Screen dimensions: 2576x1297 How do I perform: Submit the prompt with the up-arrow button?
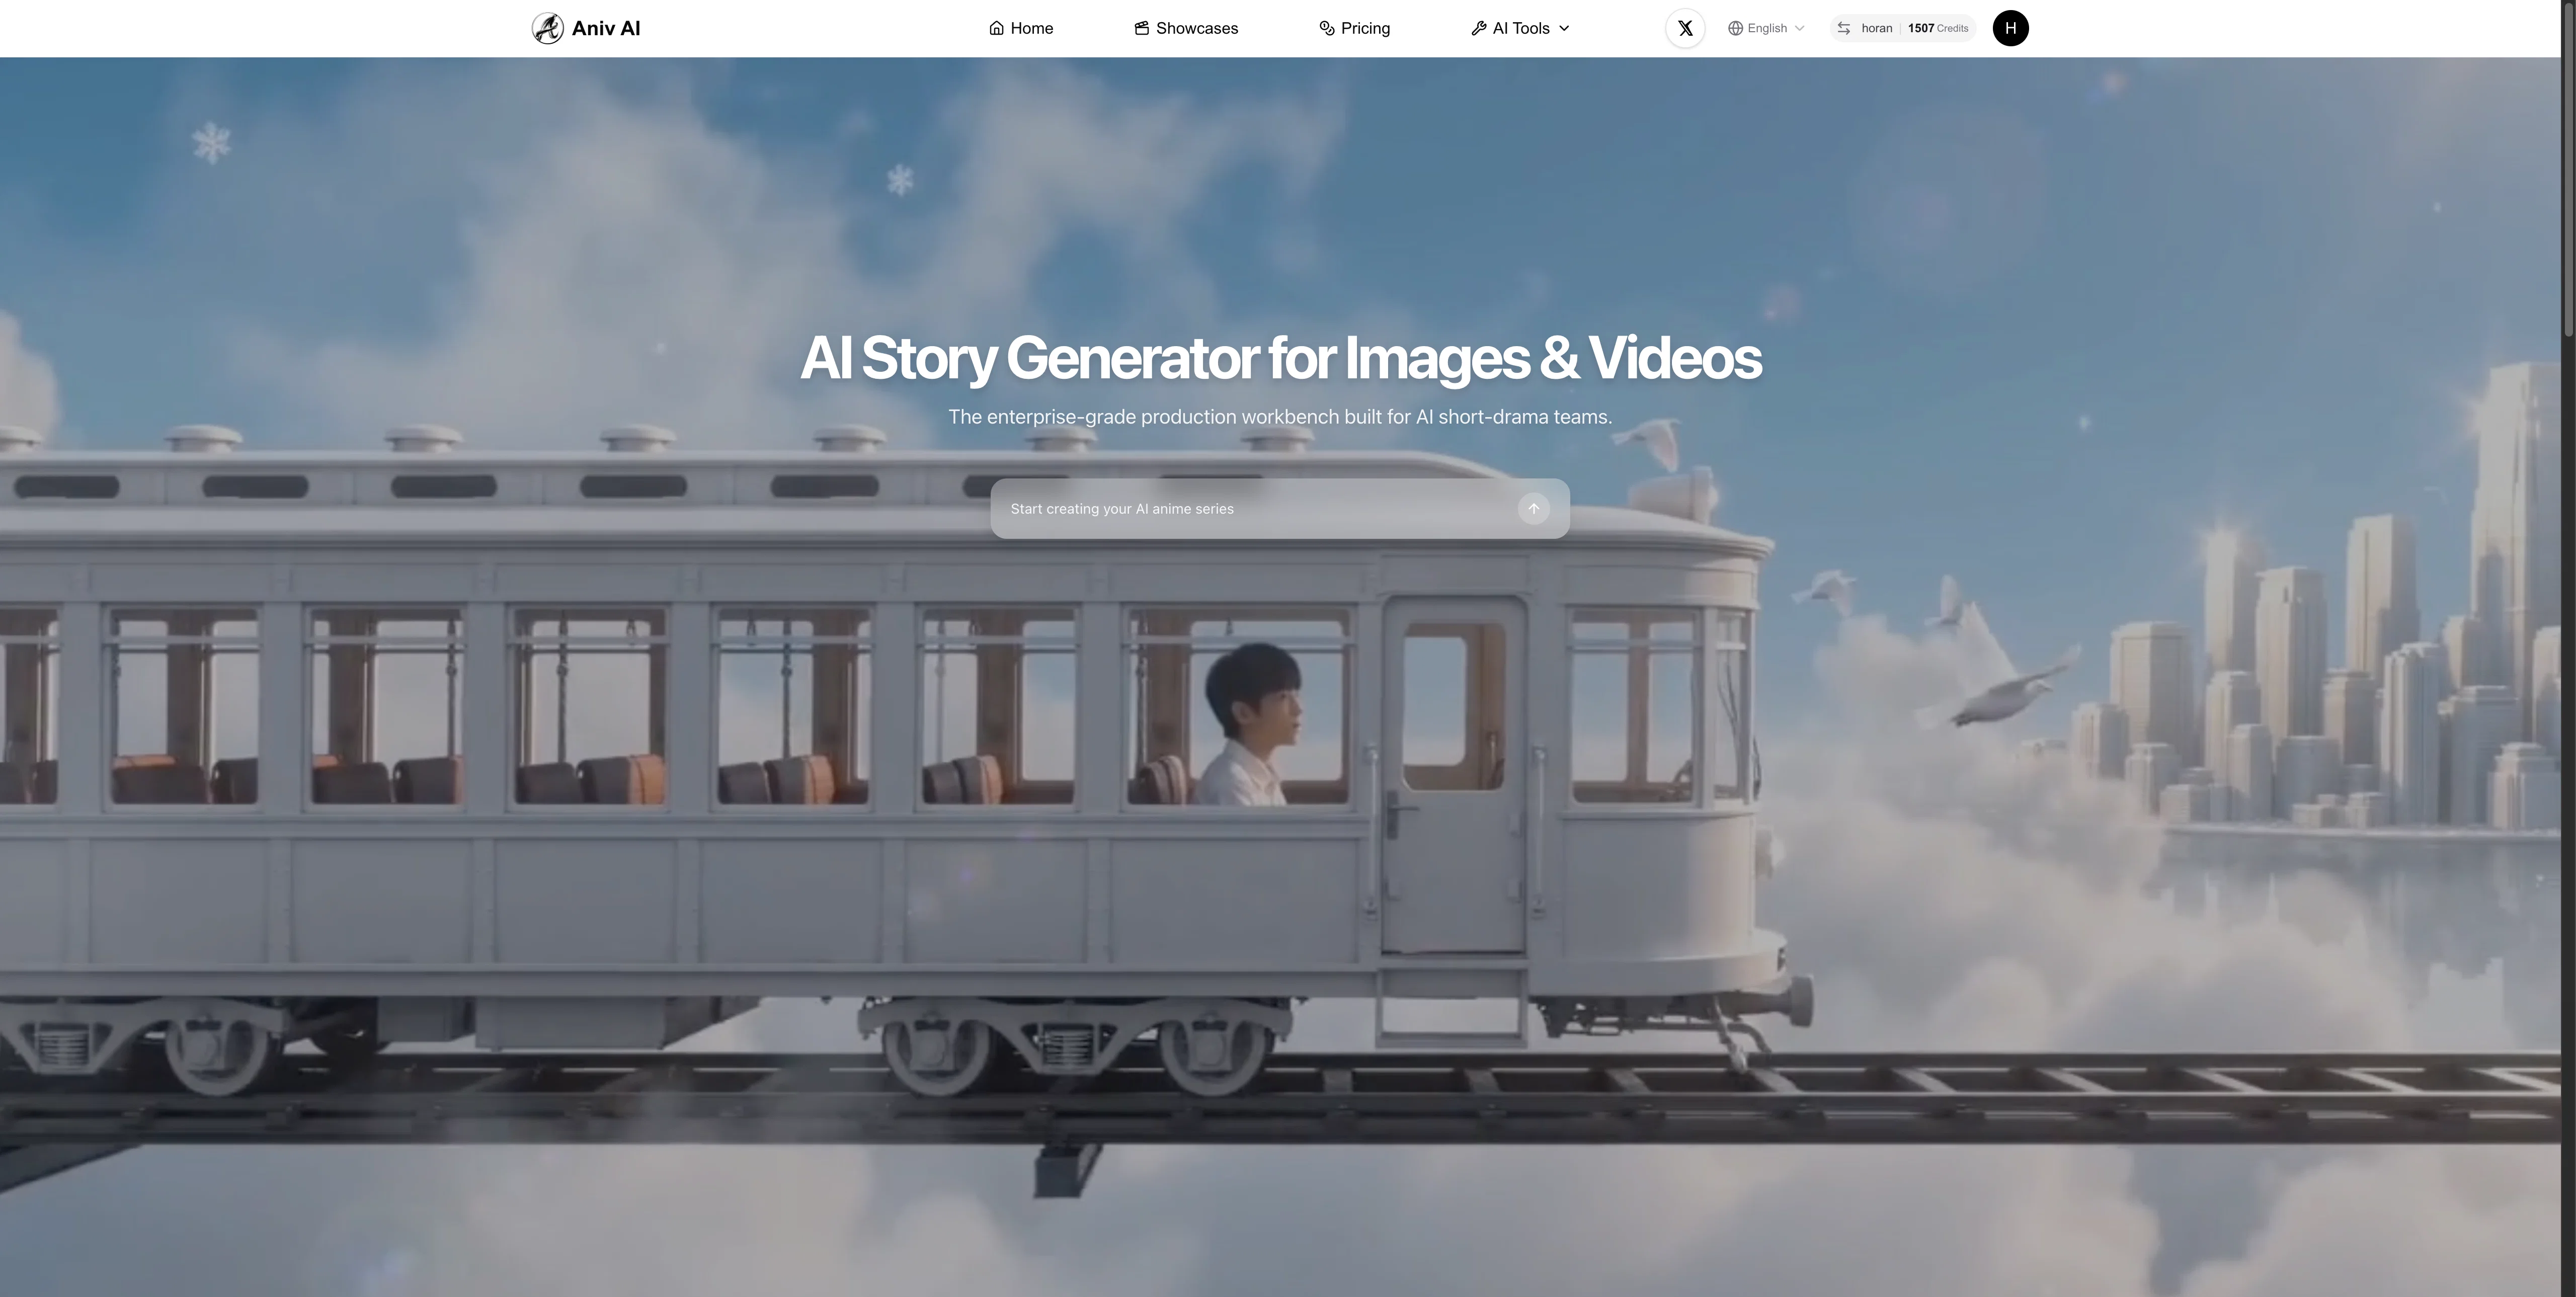(1533, 509)
